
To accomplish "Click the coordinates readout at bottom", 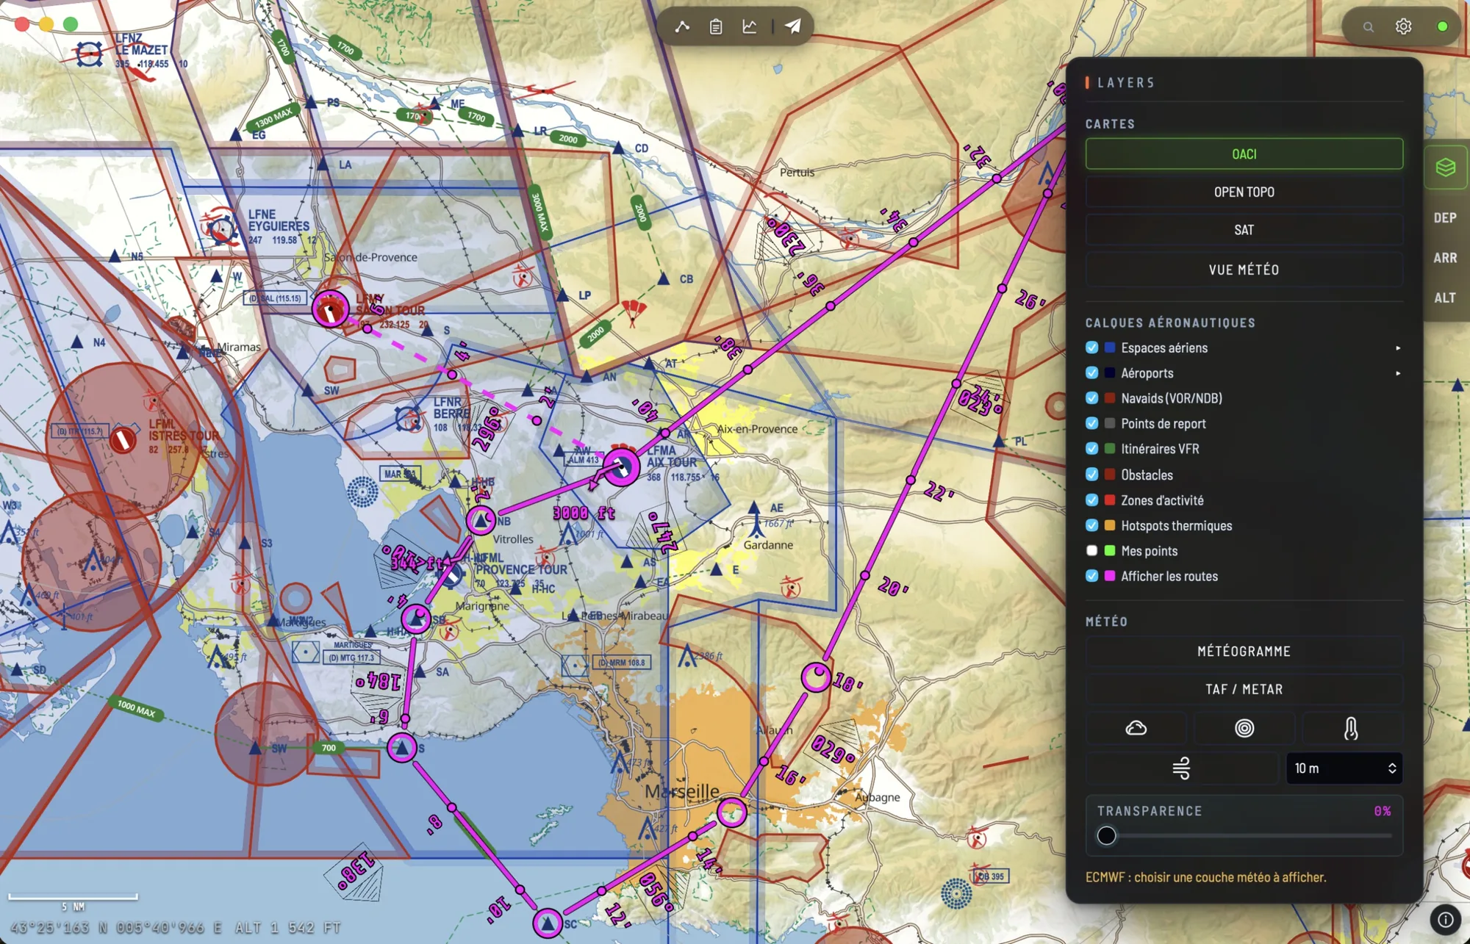I will tap(176, 928).
